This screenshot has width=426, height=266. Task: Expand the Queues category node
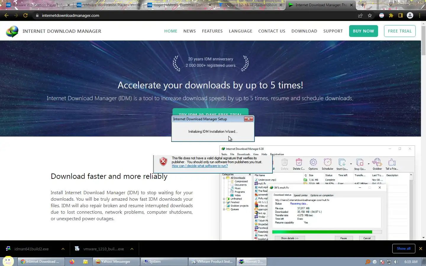coord(224,209)
